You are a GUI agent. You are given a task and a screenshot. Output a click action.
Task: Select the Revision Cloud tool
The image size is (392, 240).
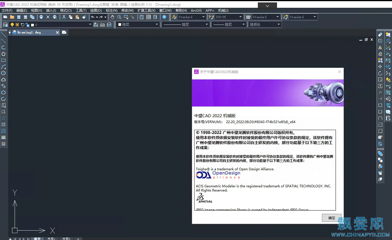click(x=4, y=80)
